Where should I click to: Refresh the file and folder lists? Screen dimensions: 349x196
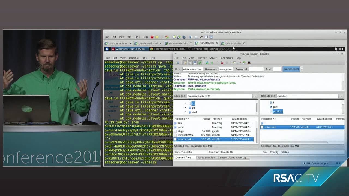[207, 63]
